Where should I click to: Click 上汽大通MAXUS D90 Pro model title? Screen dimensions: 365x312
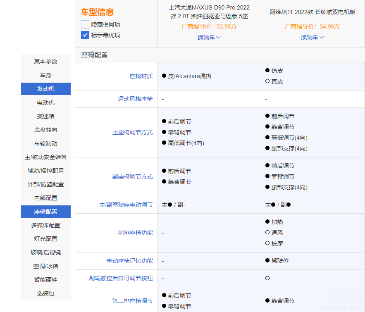209,12
